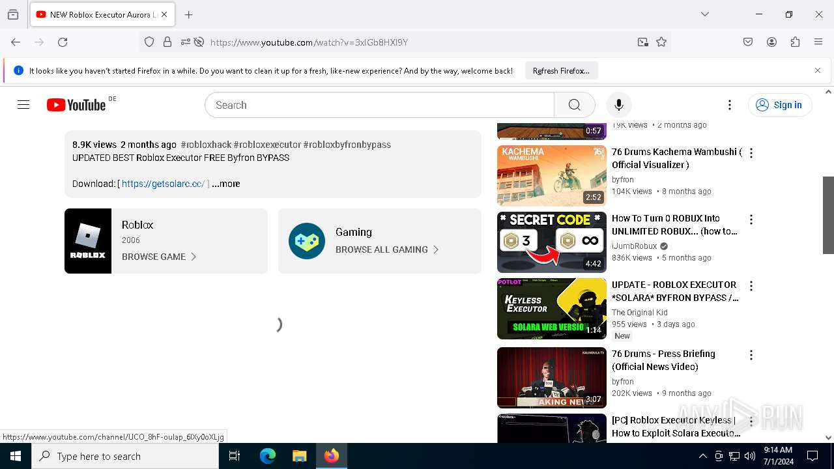Viewport: 834px width, 469px height.
Task: Click BROWSE ALL GAMING link
Action: tap(387, 249)
